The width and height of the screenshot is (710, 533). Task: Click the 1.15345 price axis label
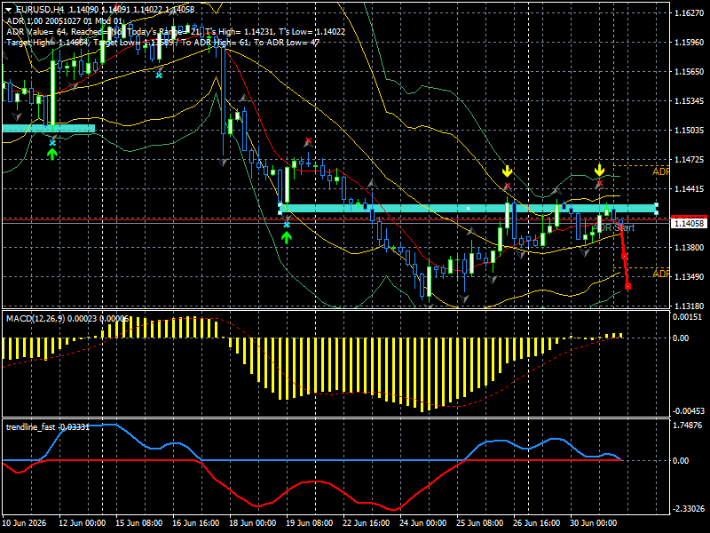(690, 100)
